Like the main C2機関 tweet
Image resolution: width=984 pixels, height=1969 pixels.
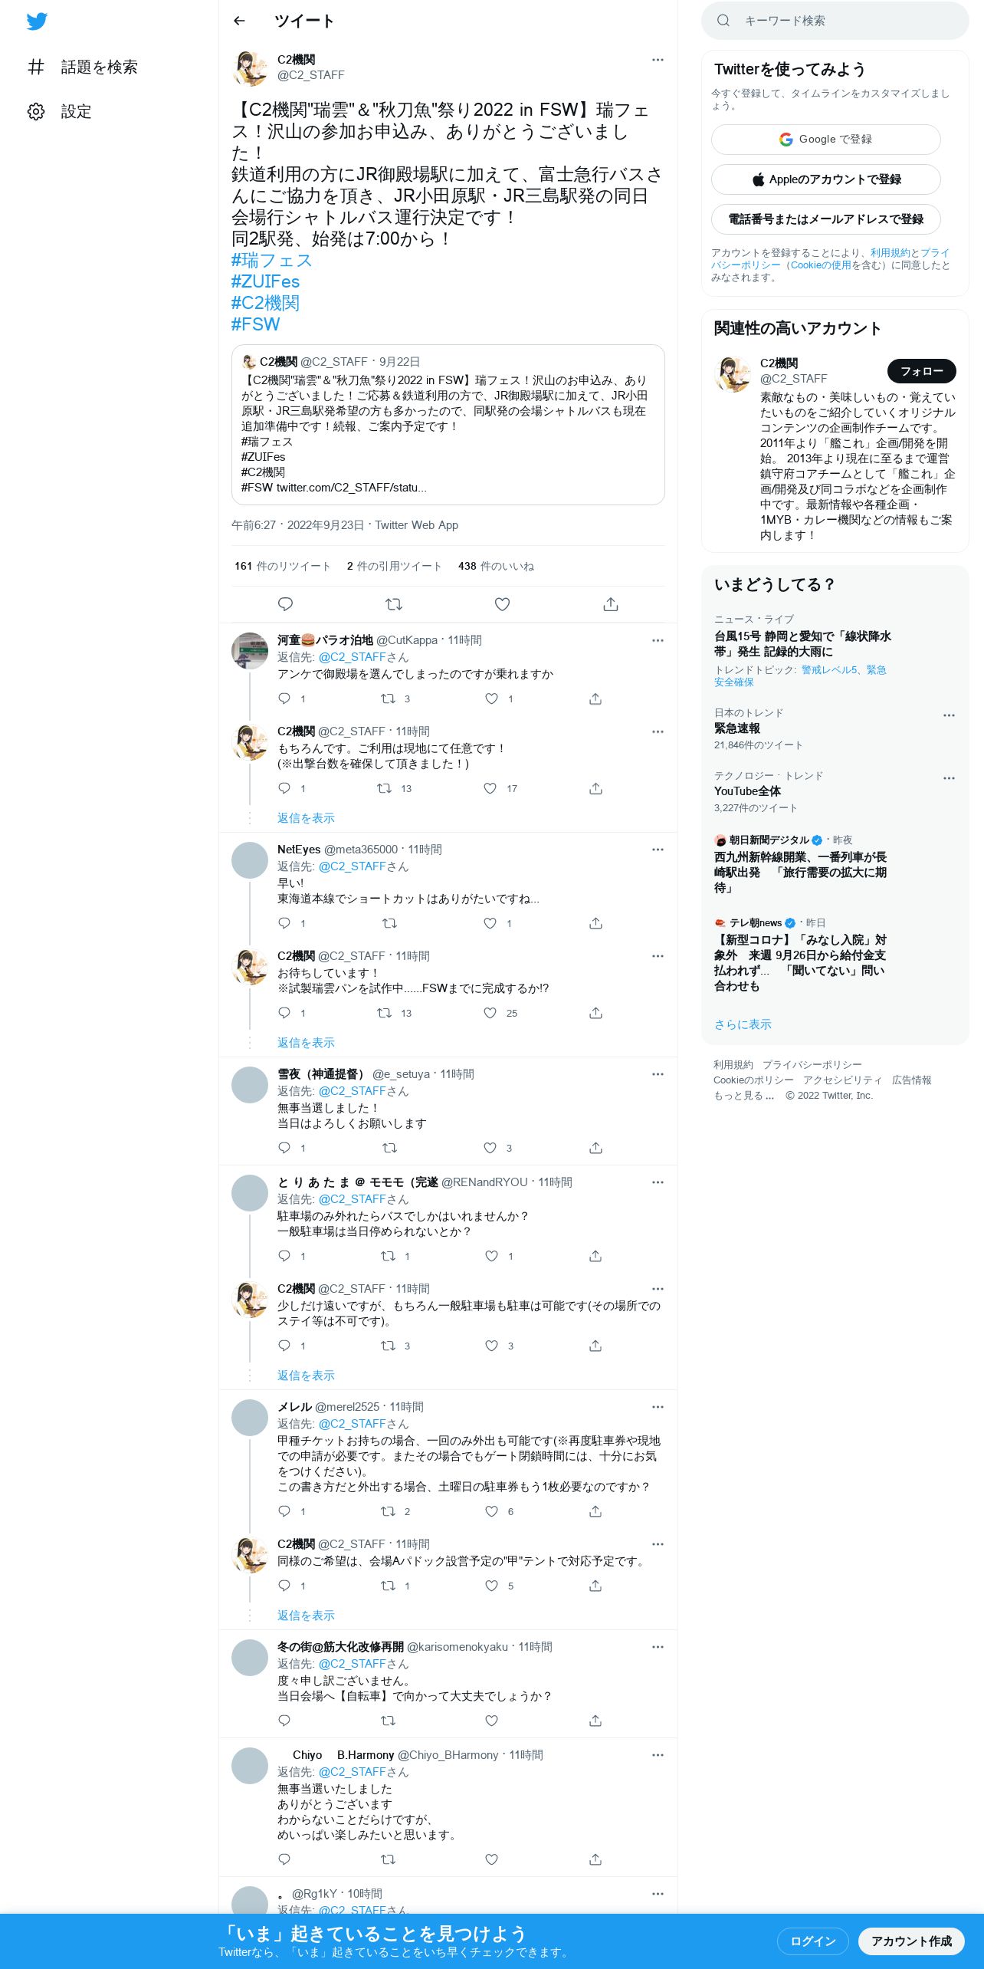503,604
